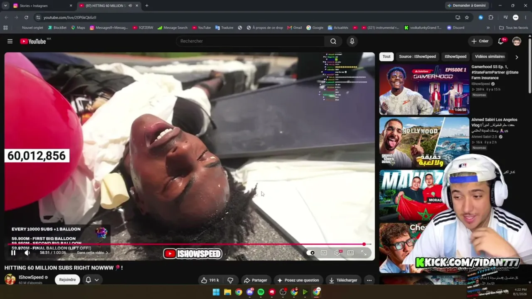The image size is (532, 299).
Task: Pause the video playback
Action: pos(13,252)
